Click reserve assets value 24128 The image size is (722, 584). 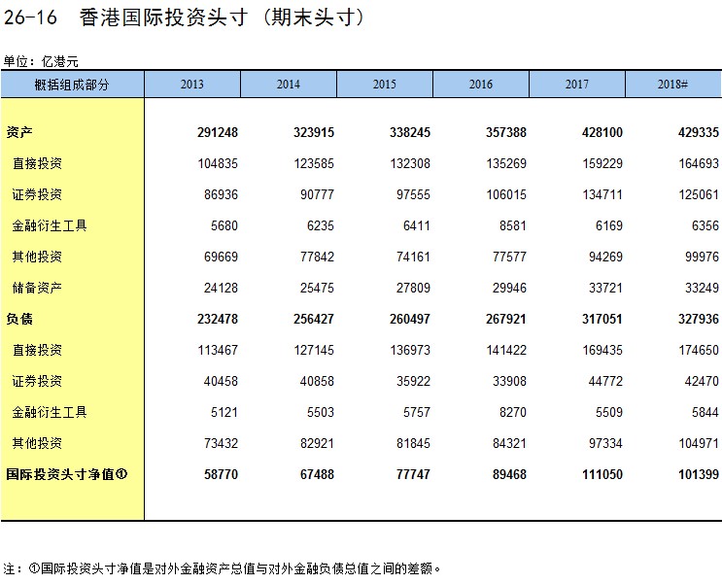pyautogui.click(x=221, y=288)
